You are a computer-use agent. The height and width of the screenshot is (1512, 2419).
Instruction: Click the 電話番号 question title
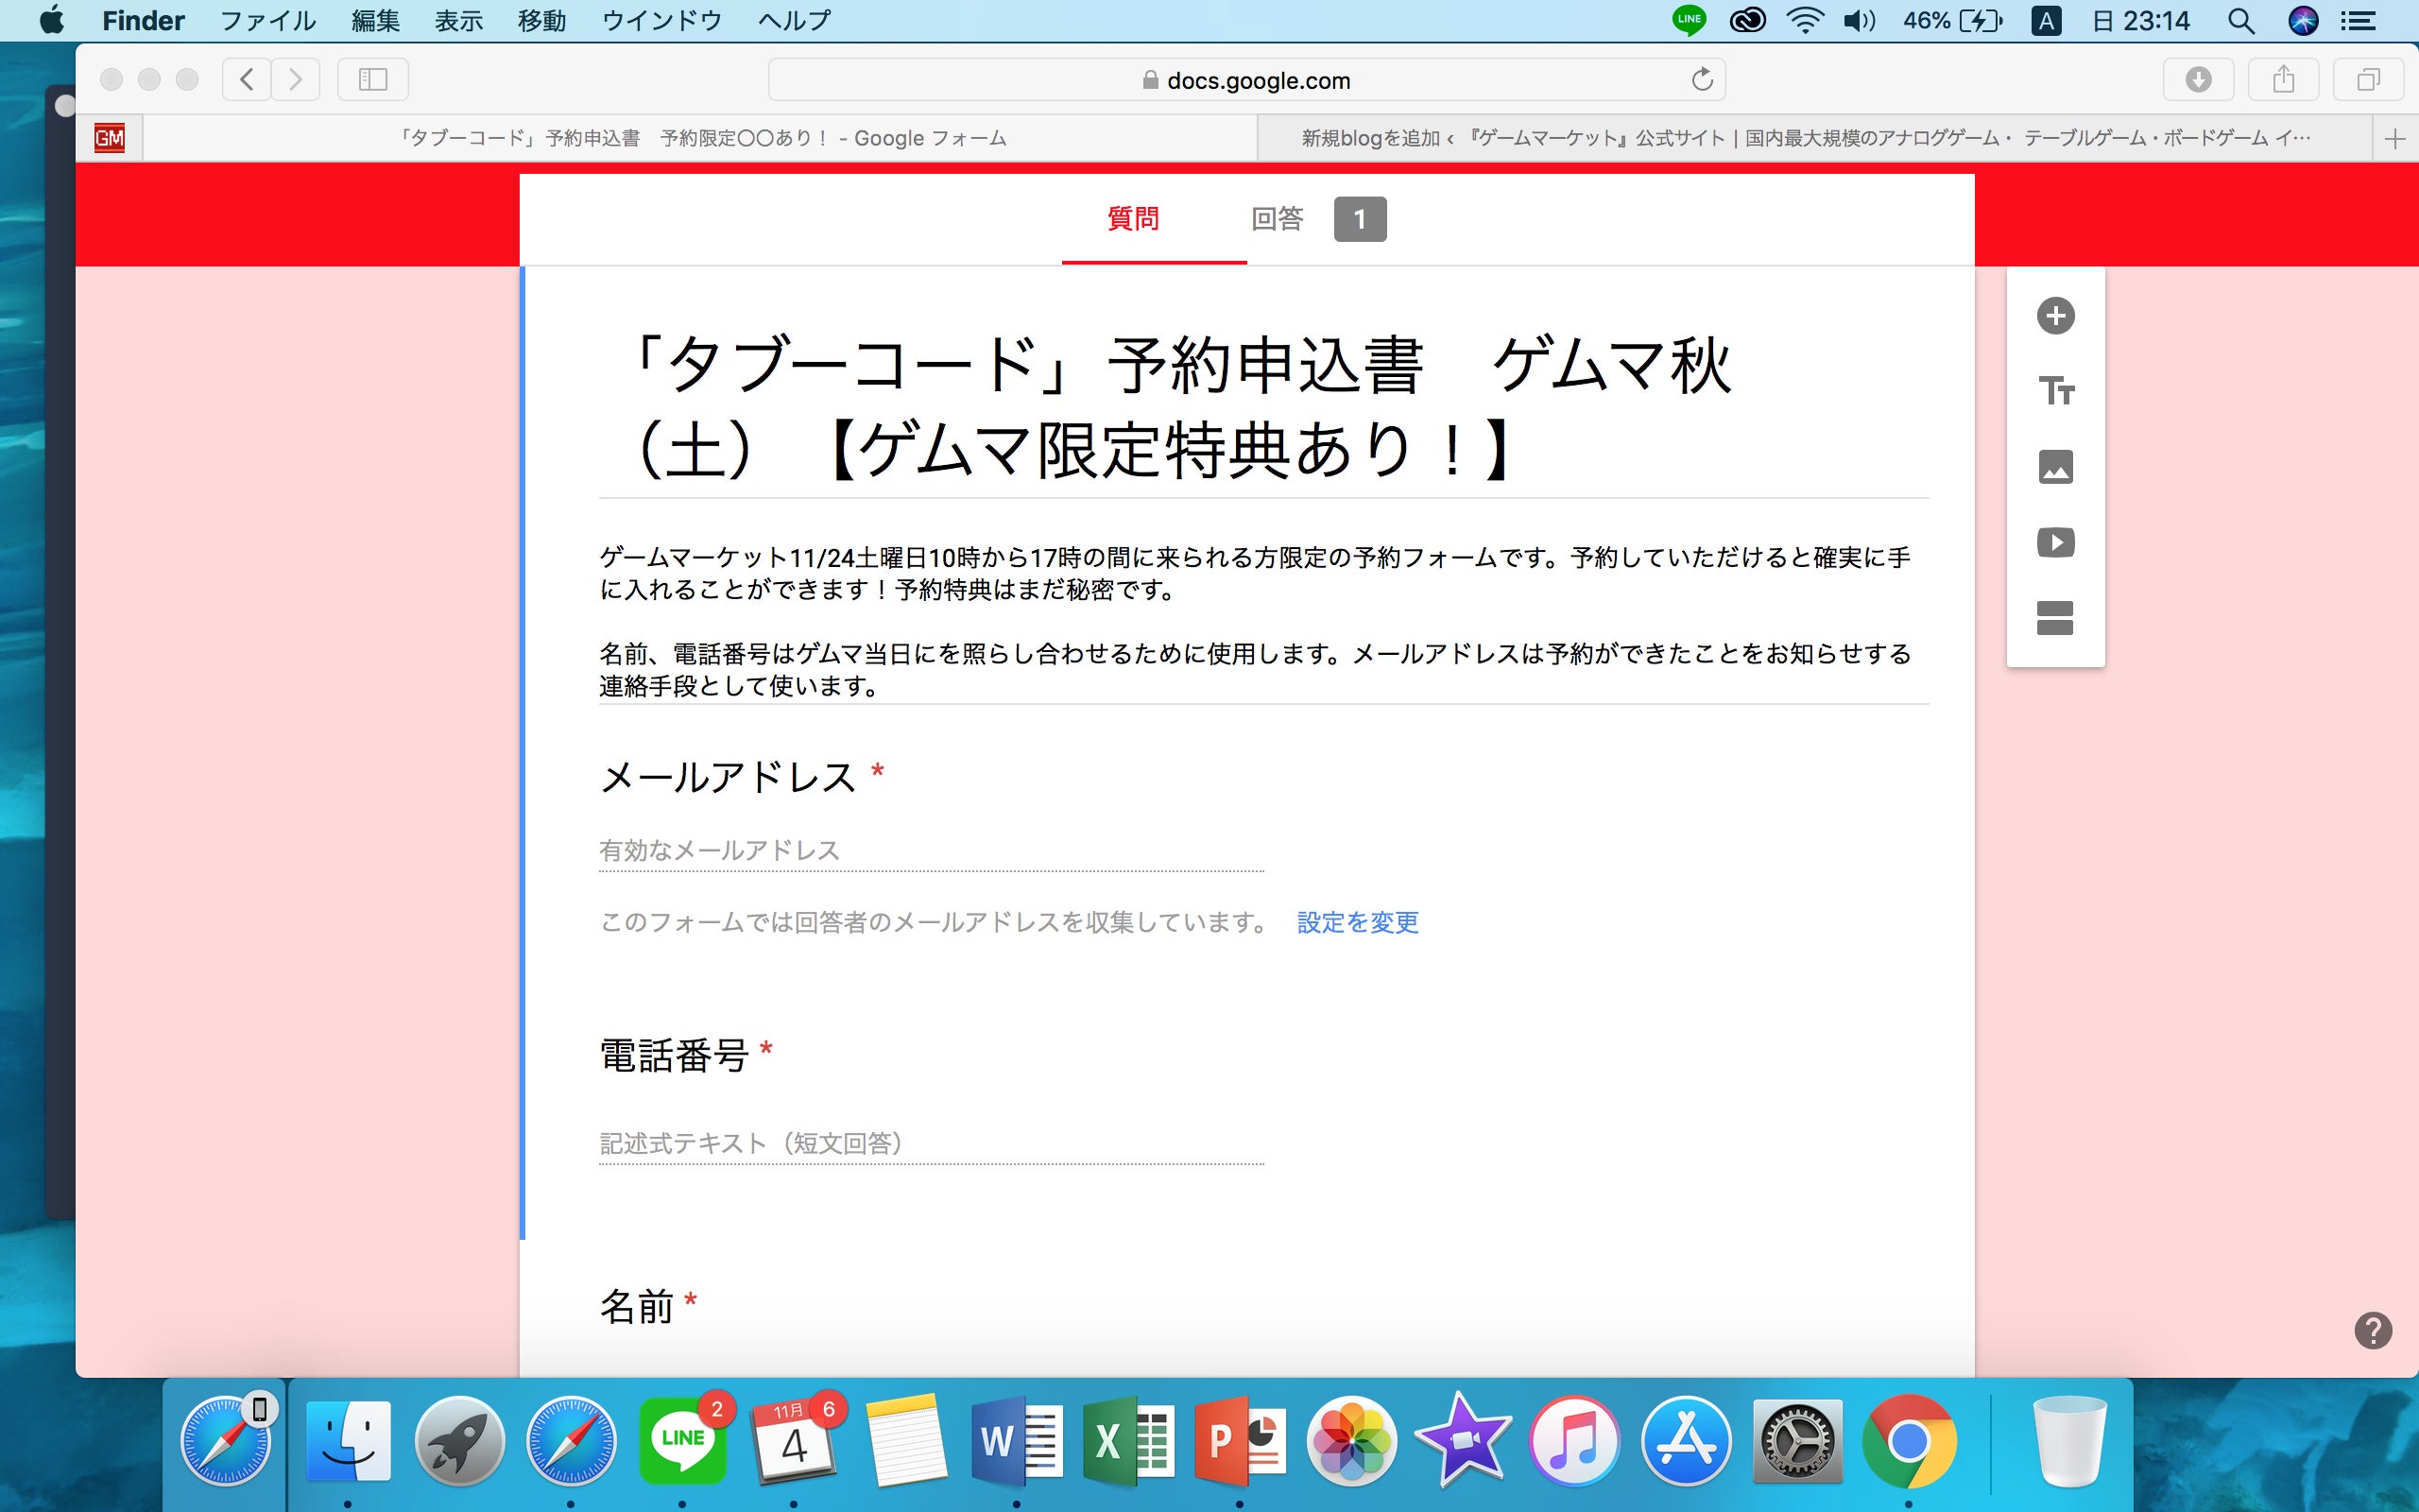pyautogui.click(x=674, y=1056)
